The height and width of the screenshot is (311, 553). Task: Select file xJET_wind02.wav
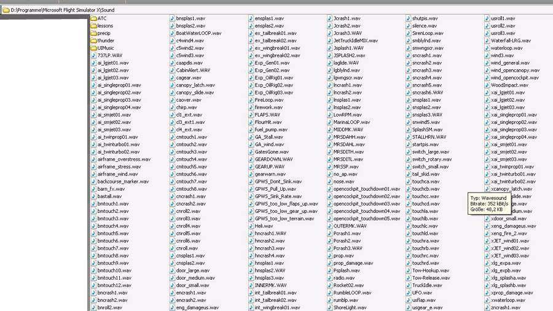click(509, 248)
